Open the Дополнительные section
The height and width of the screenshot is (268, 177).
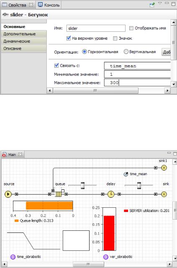23,34
